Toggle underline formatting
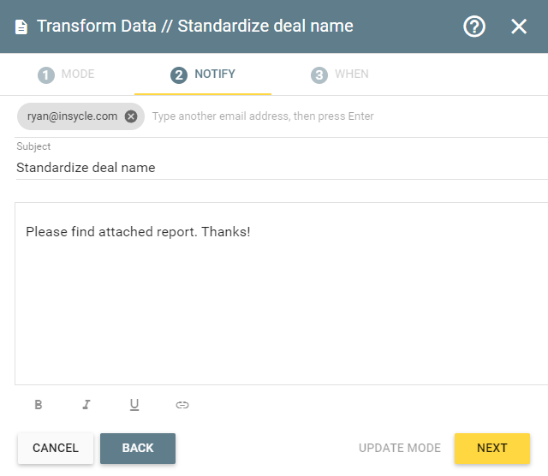 [x=134, y=405]
